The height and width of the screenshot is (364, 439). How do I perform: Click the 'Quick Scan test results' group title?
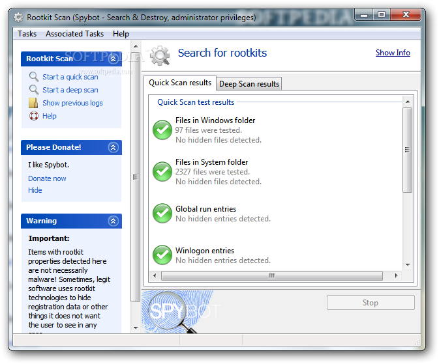(x=196, y=102)
